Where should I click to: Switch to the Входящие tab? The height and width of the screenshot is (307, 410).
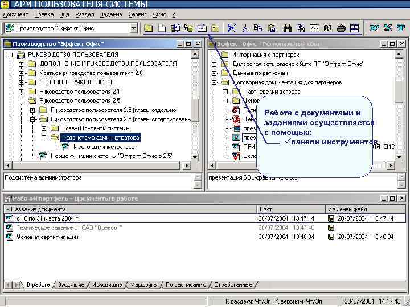click(71, 285)
